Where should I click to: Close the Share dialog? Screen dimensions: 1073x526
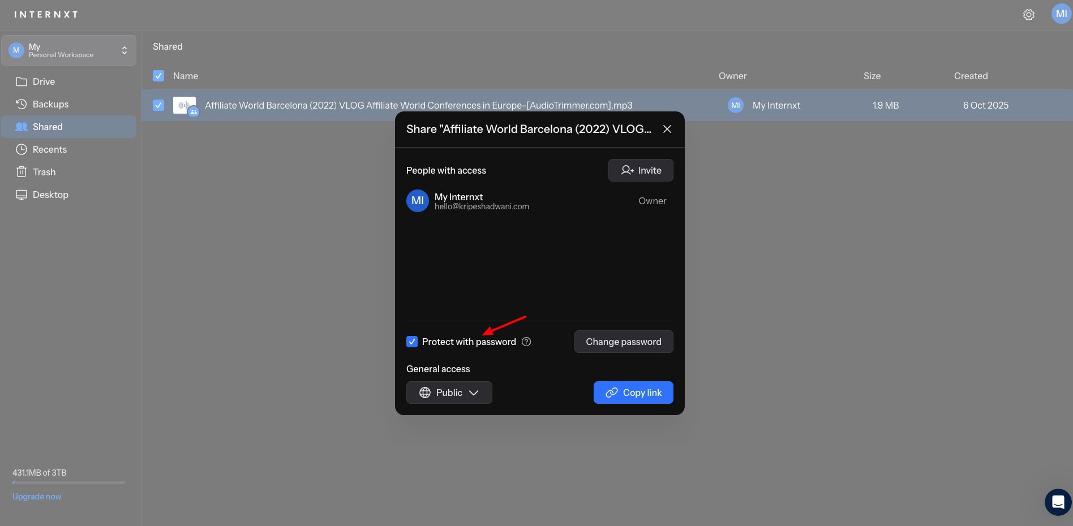(667, 129)
